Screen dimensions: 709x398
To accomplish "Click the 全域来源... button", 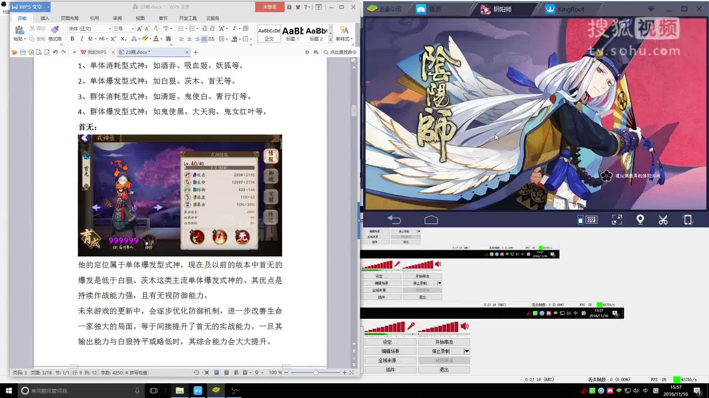I will [x=390, y=360].
